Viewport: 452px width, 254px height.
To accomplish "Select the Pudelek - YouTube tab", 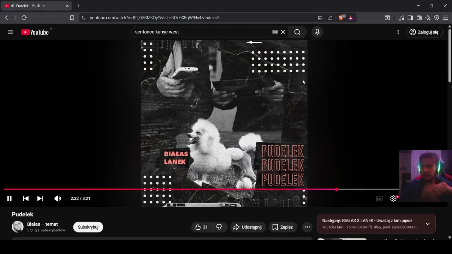I will pyautogui.click(x=37, y=6).
